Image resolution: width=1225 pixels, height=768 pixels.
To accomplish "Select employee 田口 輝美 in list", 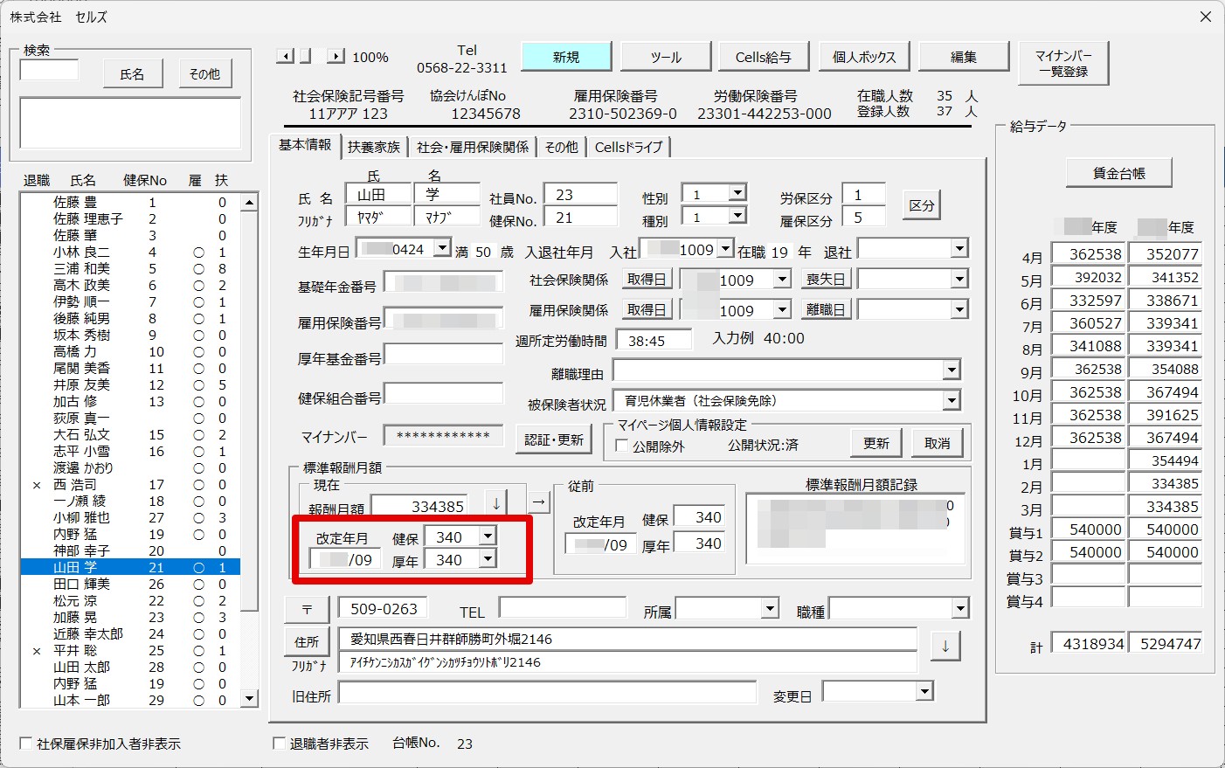I will [129, 584].
